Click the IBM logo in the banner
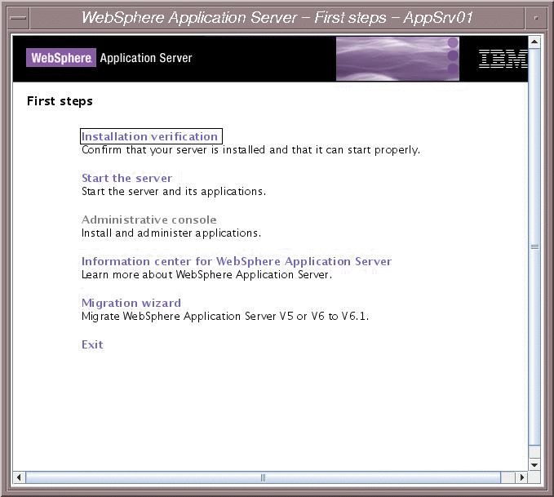The width and height of the screenshot is (554, 497). click(x=502, y=59)
